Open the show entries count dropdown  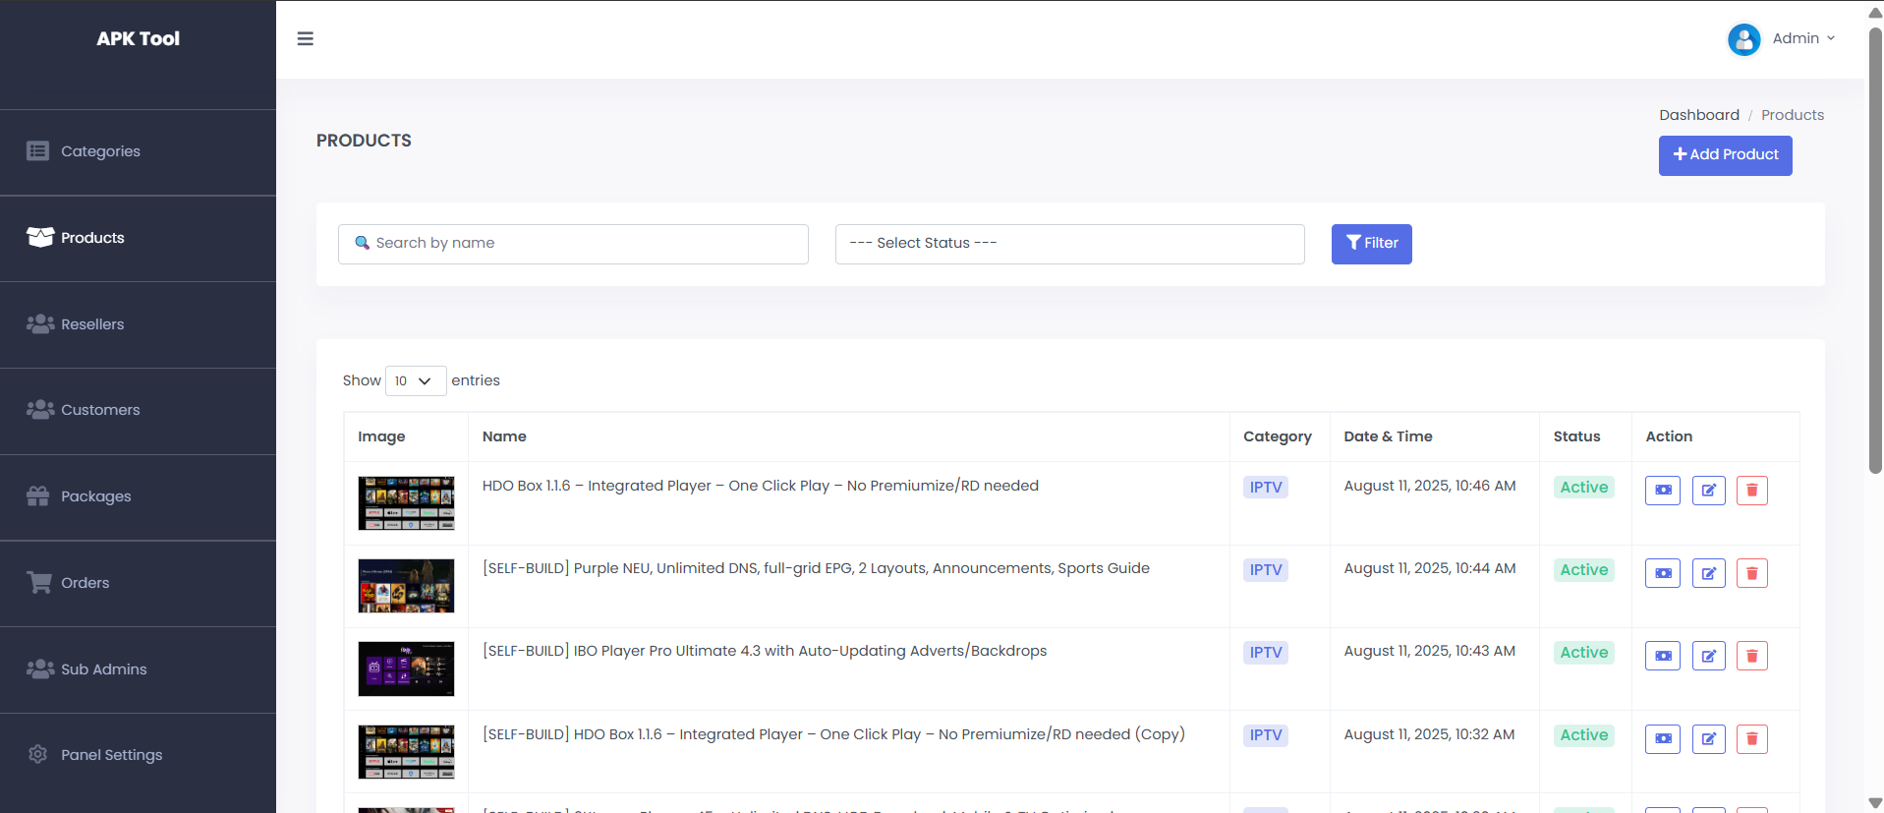[x=416, y=380]
